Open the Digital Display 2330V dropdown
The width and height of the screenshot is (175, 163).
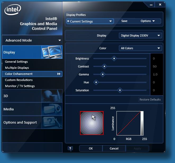tap(140, 35)
